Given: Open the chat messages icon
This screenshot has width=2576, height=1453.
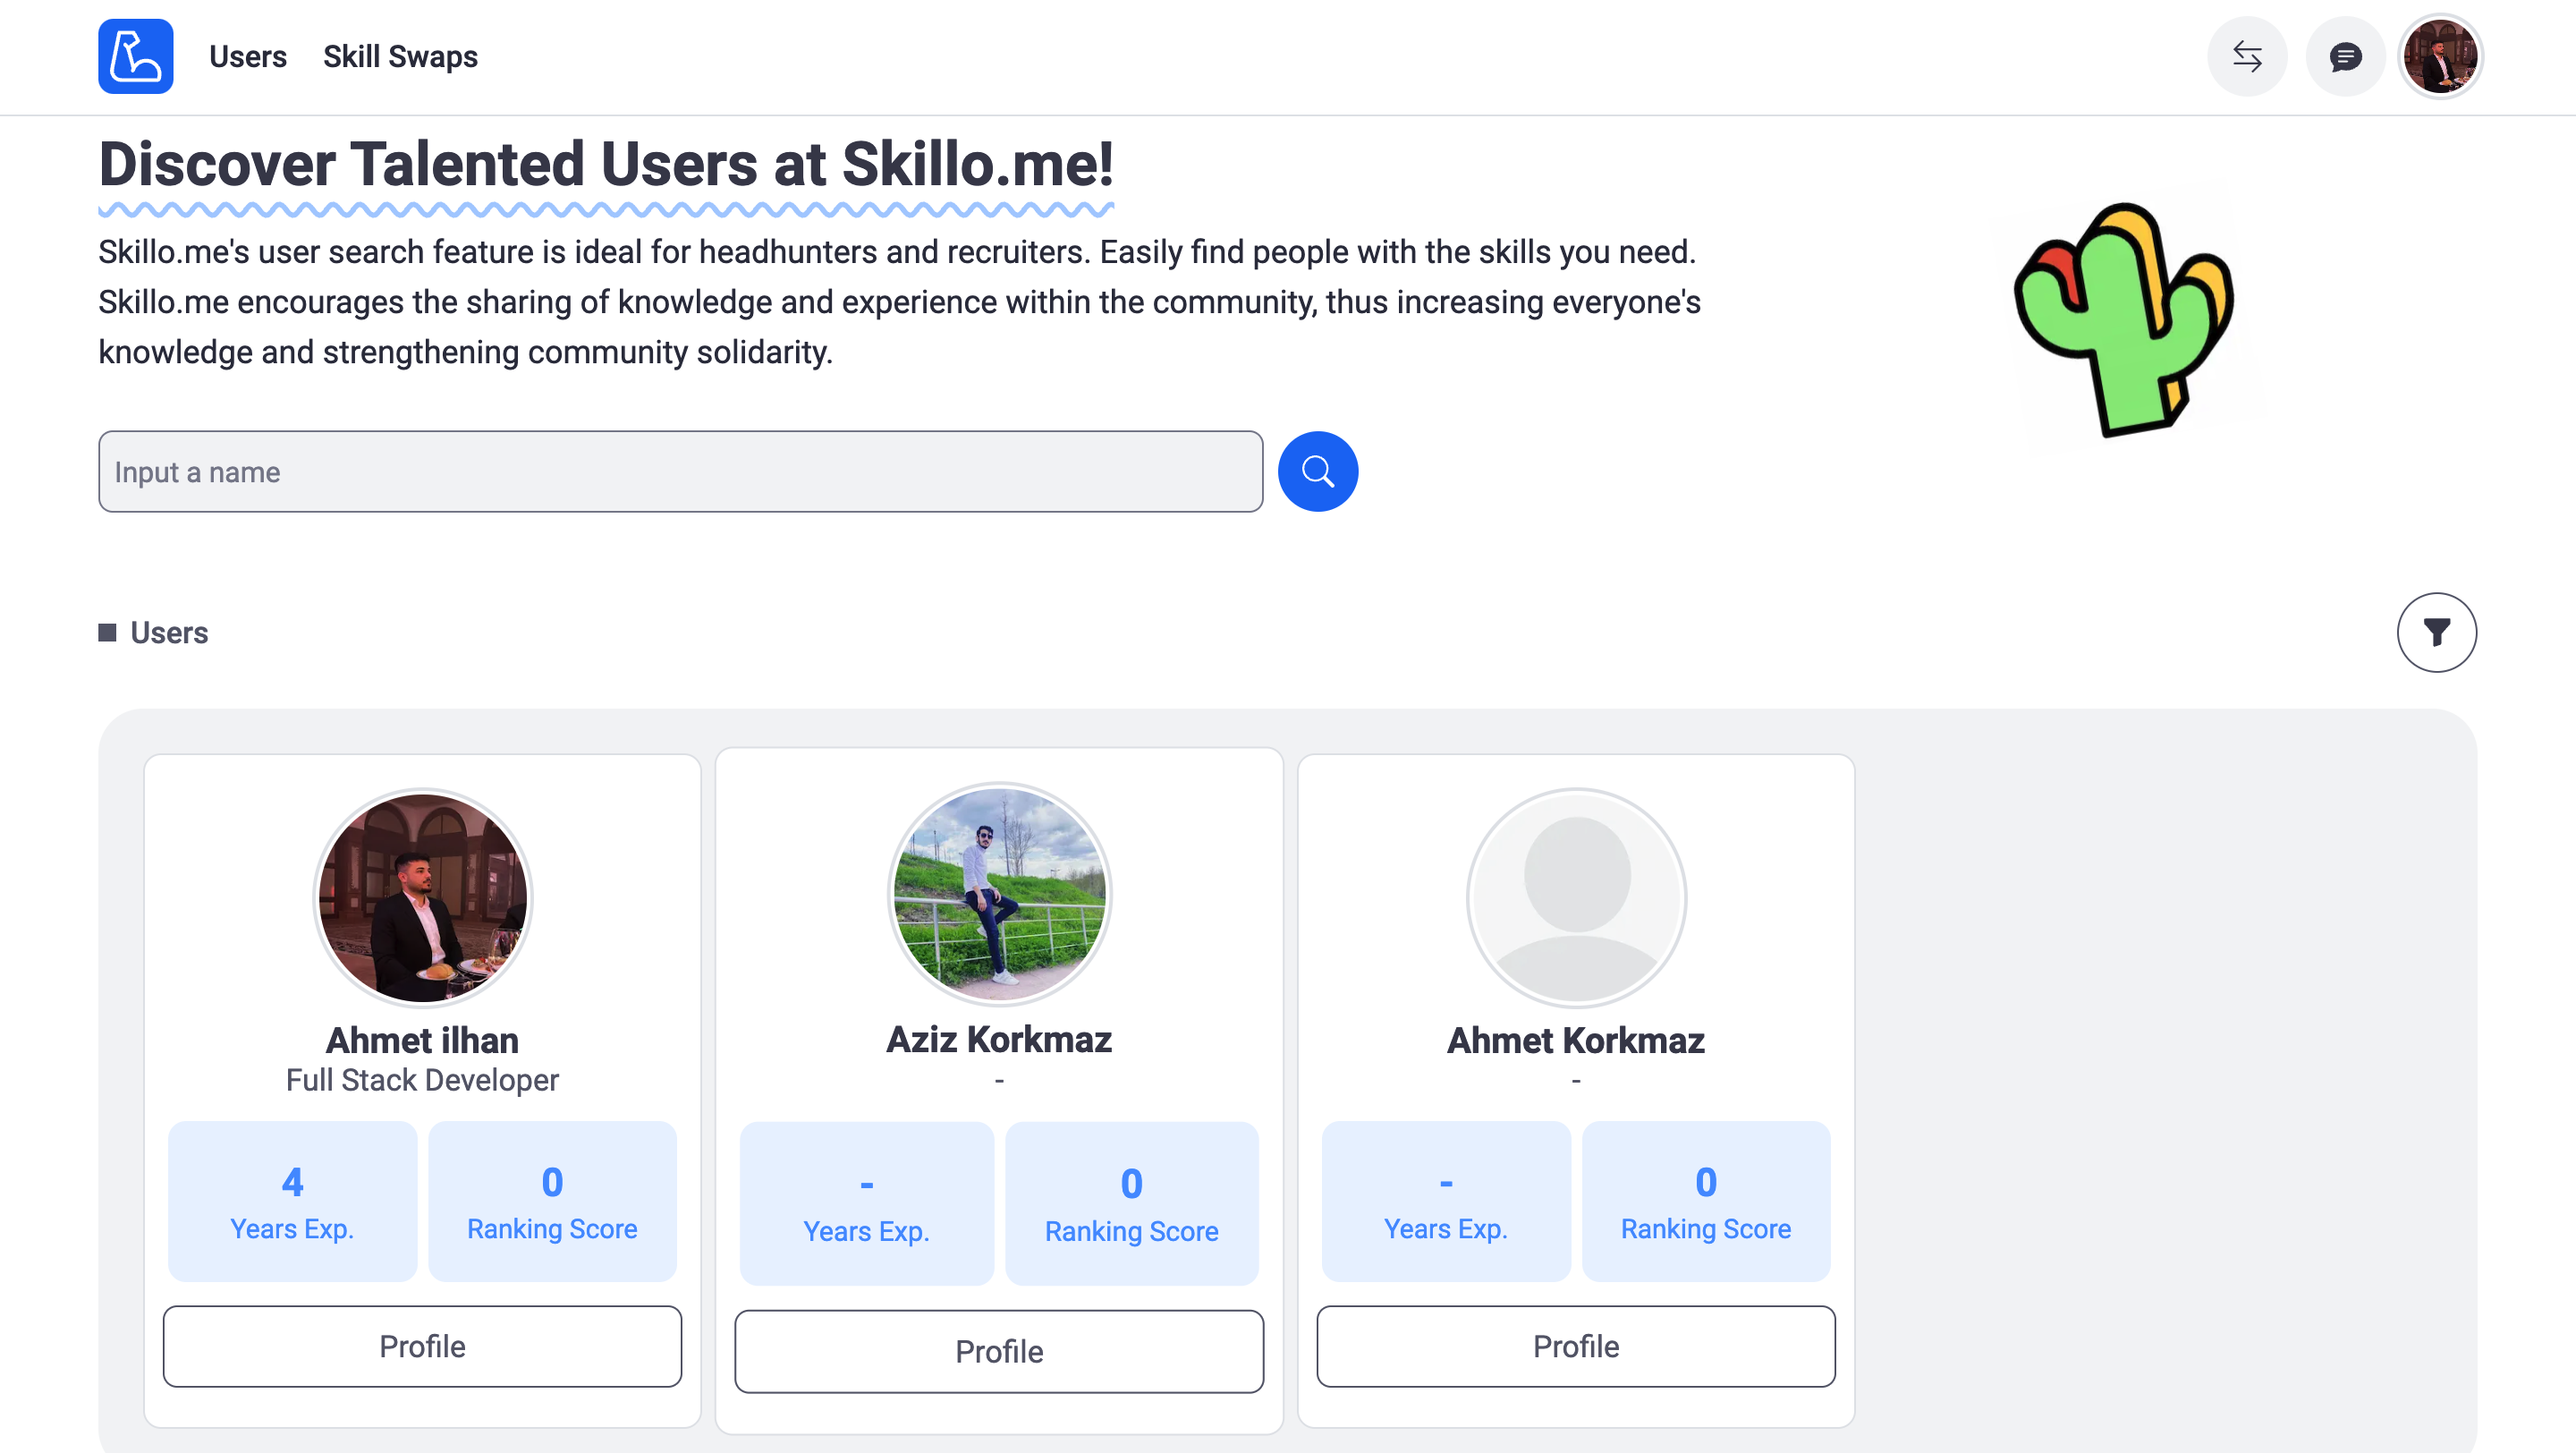Looking at the screenshot, I should pos(2345,56).
